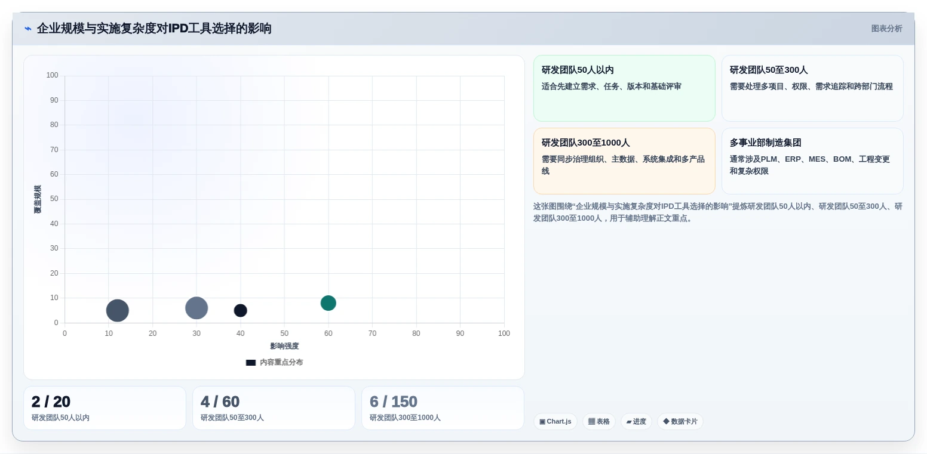Click the text 通常涉及PLM、ERP、MES、BOM、工程变更和复杂权限
Viewport: 927px width, 454px height.
click(x=810, y=165)
